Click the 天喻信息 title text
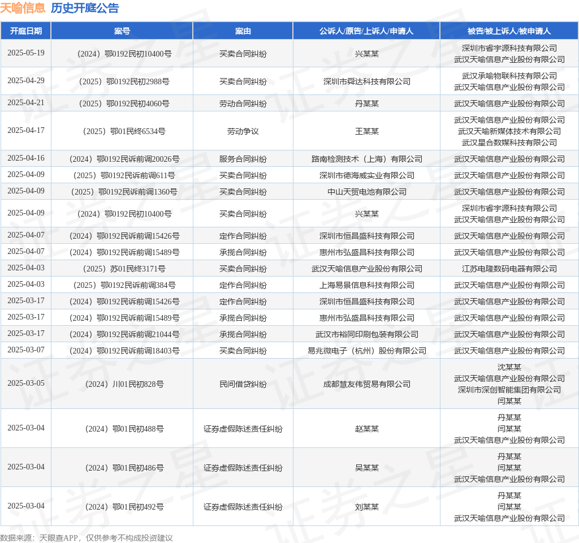Image resolution: width=579 pixels, height=543 pixels. [23, 8]
